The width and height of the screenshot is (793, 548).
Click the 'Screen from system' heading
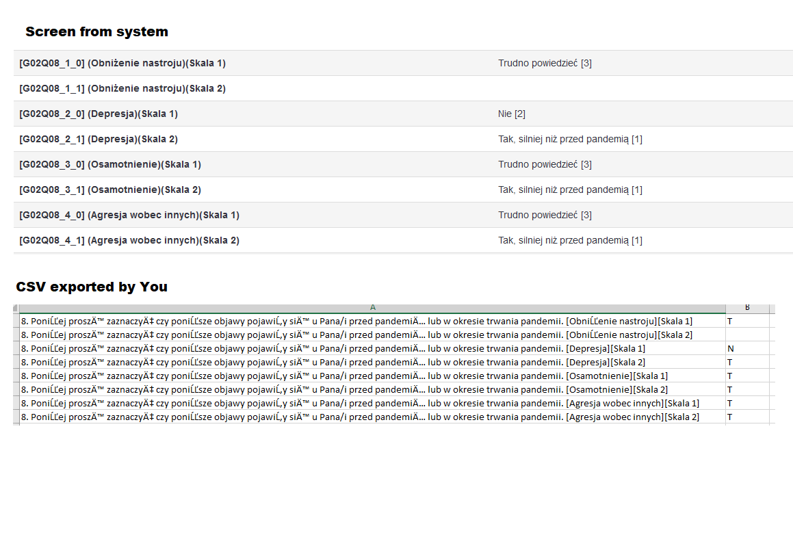pyautogui.click(x=96, y=31)
